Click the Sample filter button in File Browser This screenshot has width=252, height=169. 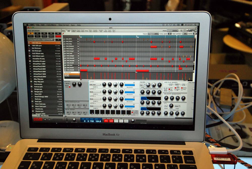coord(51,36)
